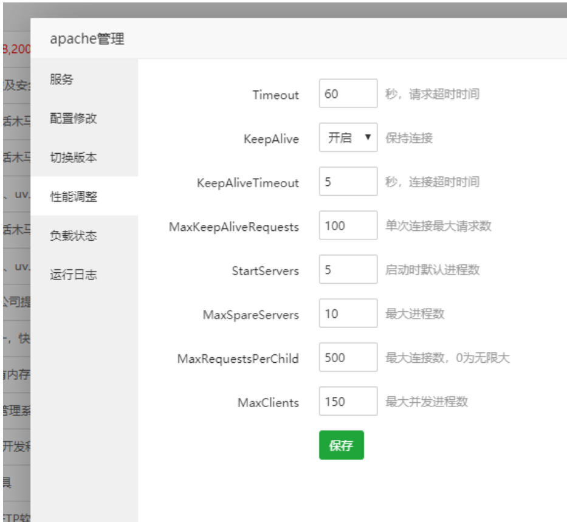Click the MaxClients field label
The image size is (567, 522).
268,402
